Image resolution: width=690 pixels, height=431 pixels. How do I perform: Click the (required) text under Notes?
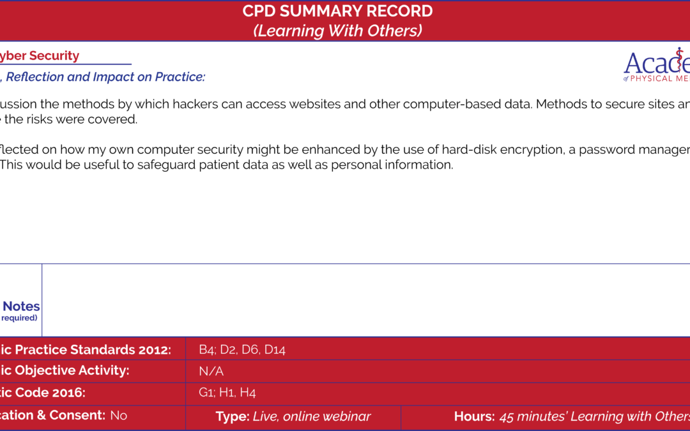coord(19,318)
